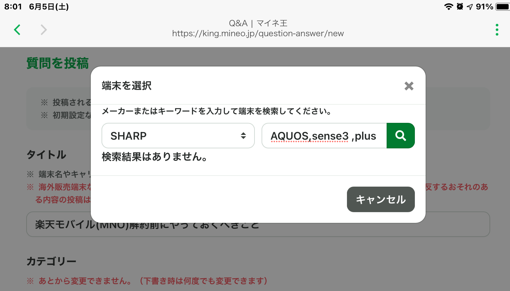Tap the alarm clock status icon

point(460,7)
